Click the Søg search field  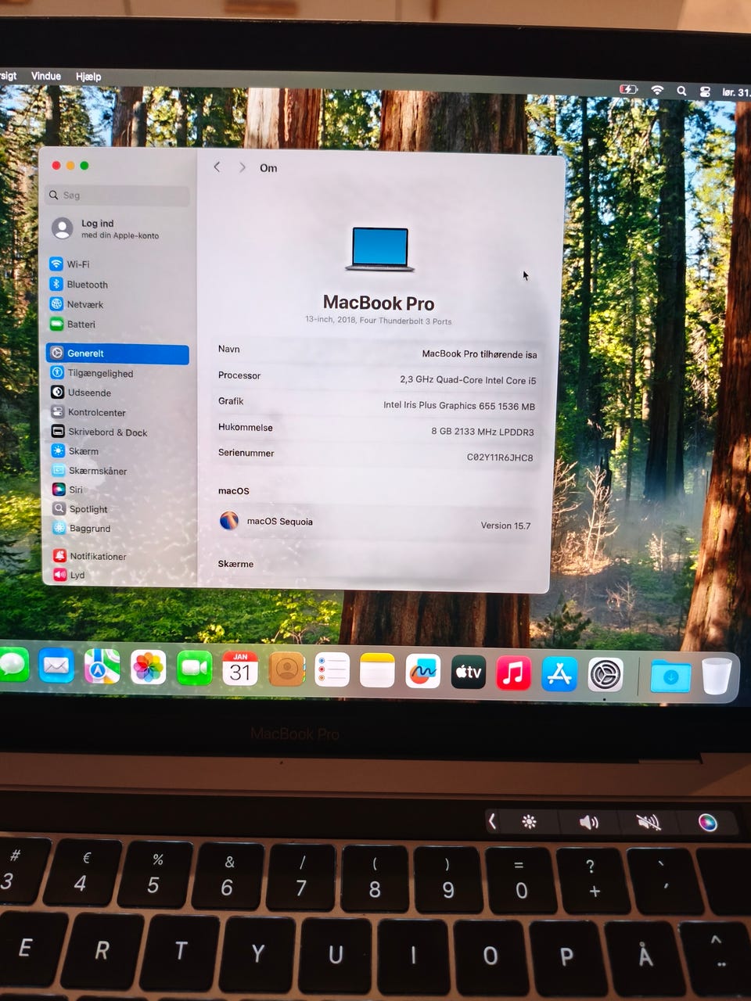point(117,196)
